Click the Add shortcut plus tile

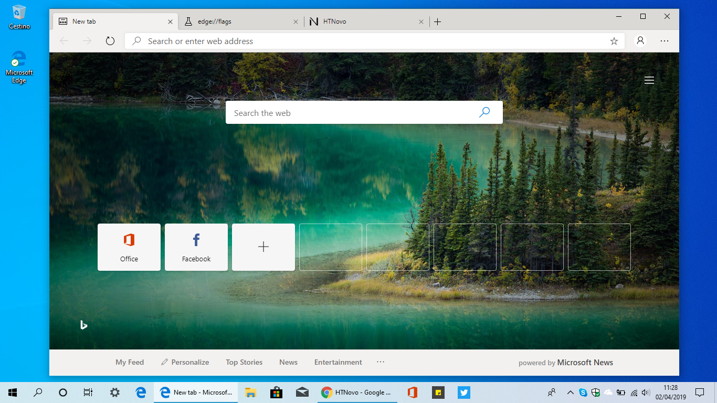pyautogui.click(x=263, y=247)
